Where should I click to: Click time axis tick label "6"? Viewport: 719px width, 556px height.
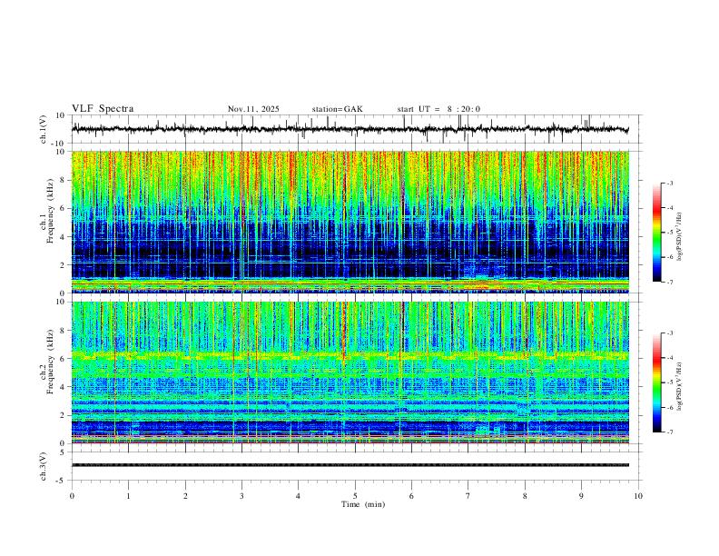click(x=411, y=496)
